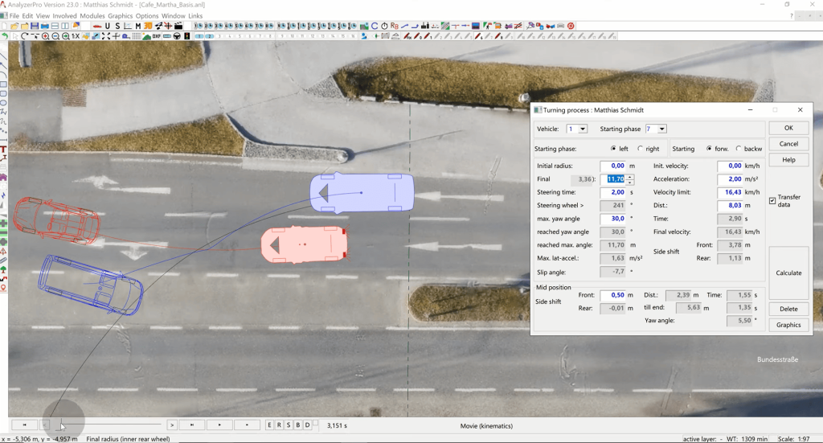This screenshot has height=443, width=823.
Task: Select the zoom-in magnifier icon
Action: click(46, 36)
